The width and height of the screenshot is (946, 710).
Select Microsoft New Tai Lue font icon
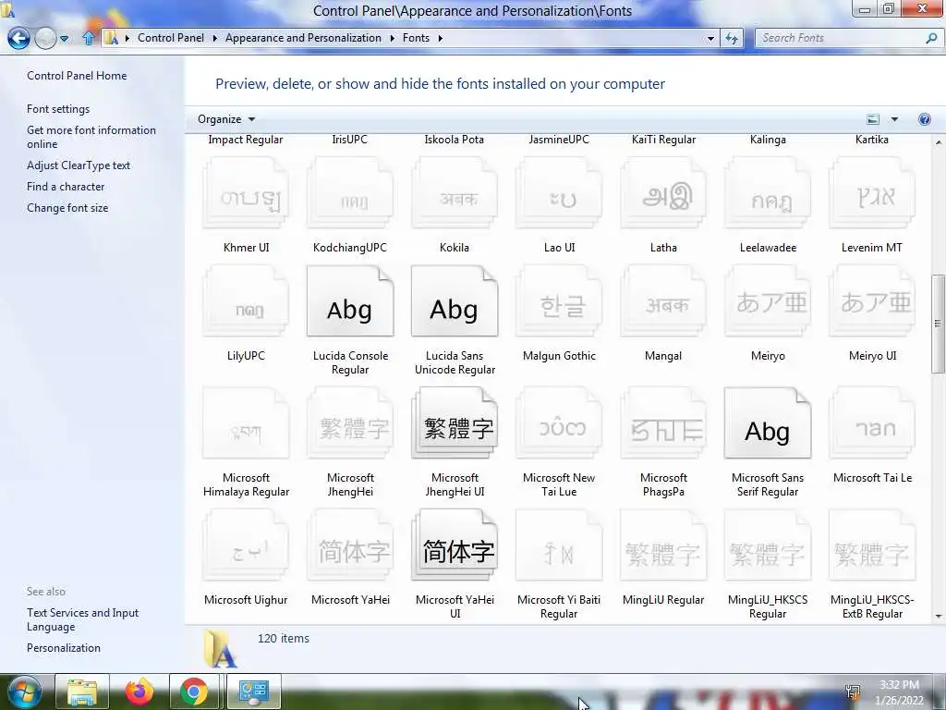click(559, 423)
